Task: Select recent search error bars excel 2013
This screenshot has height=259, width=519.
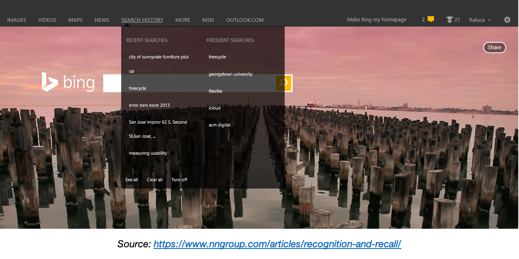Action: (149, 105)
